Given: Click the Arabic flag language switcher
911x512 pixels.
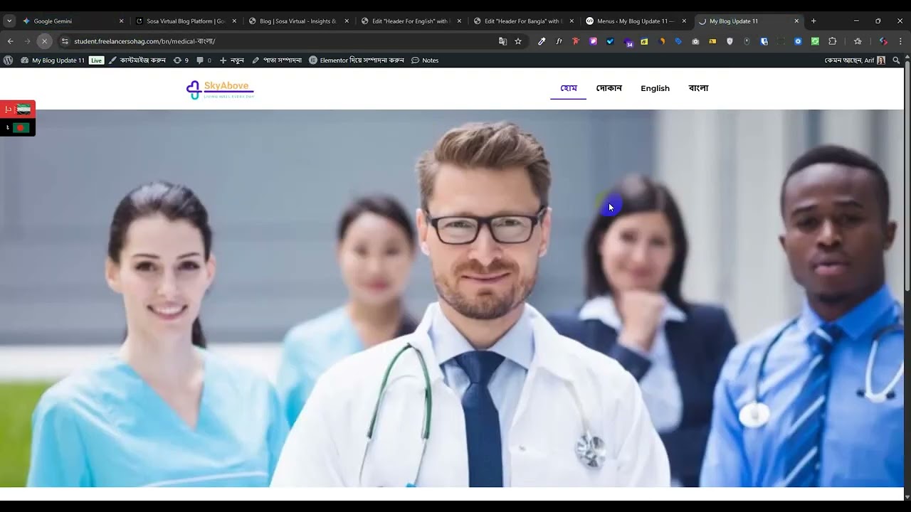Looking at the screenshot, I should point(18,109).
